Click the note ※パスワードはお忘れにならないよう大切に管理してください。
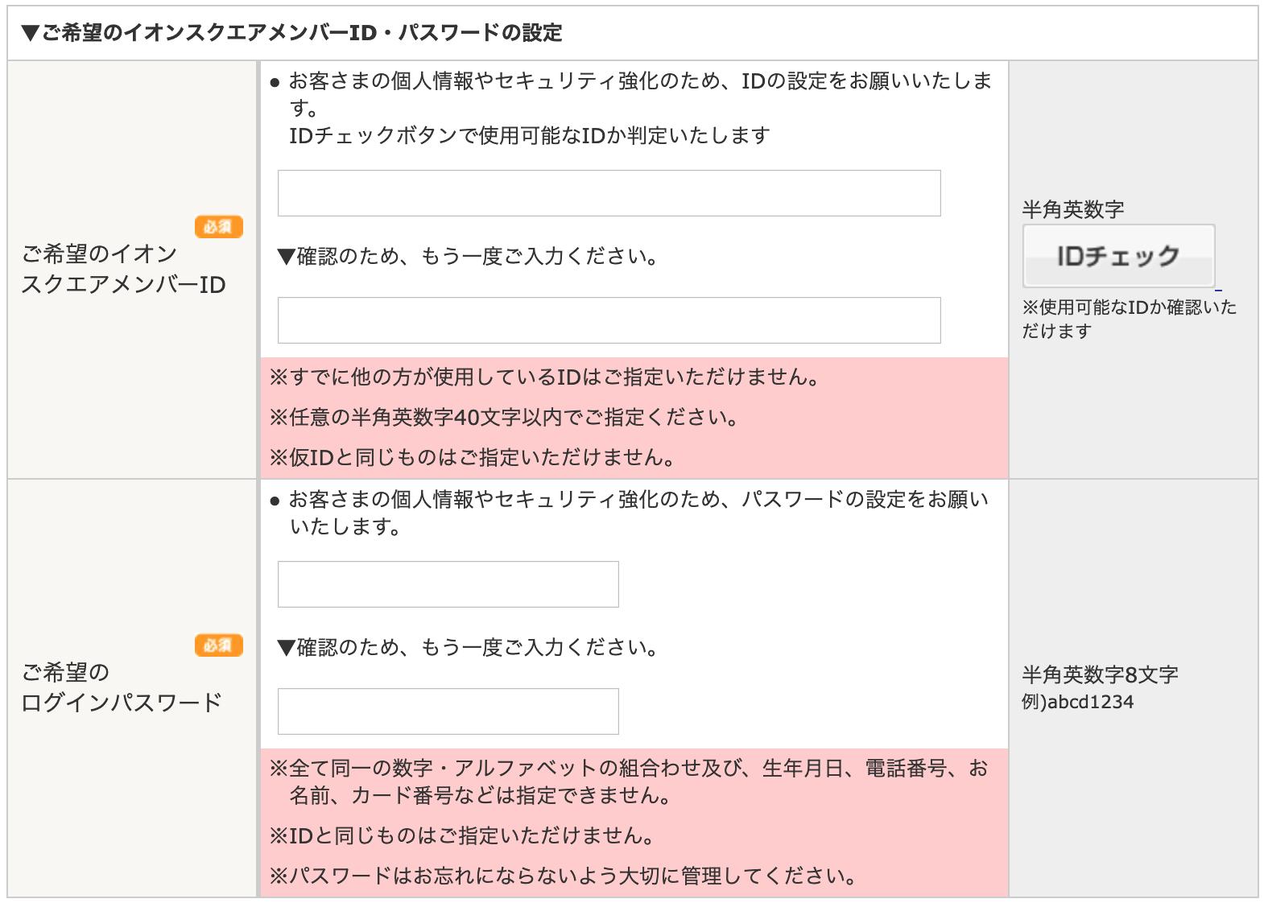 tap(563, 876)
